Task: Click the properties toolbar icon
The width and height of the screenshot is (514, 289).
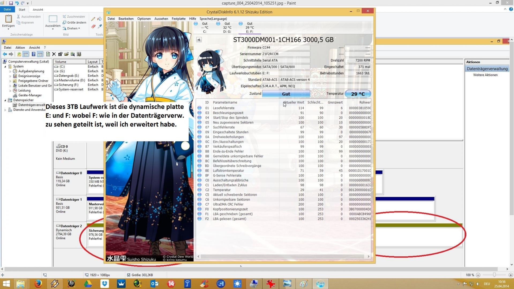Action: tap(60, 54)
